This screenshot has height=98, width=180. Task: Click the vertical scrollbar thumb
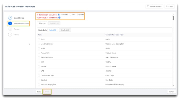(173, 18)
